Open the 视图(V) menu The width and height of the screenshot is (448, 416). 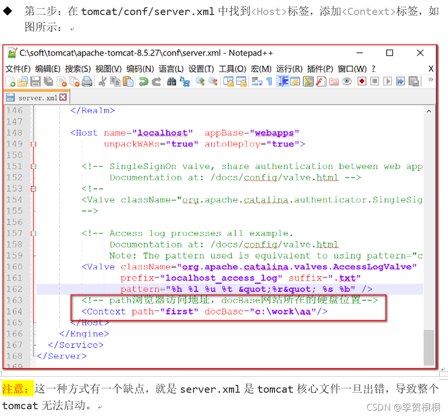tap(108, 69)
